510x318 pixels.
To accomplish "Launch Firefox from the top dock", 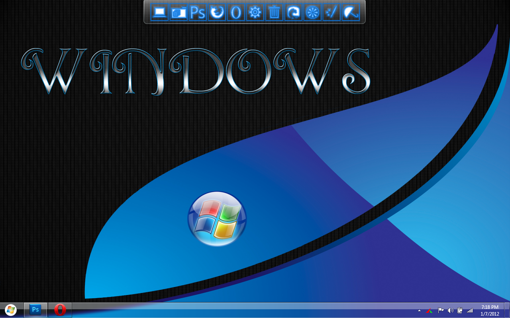I will click(217, 12).
